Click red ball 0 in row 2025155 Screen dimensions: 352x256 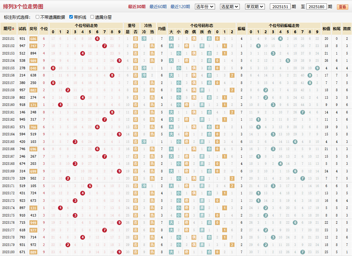pyautogui.click(x=53, y=68)
